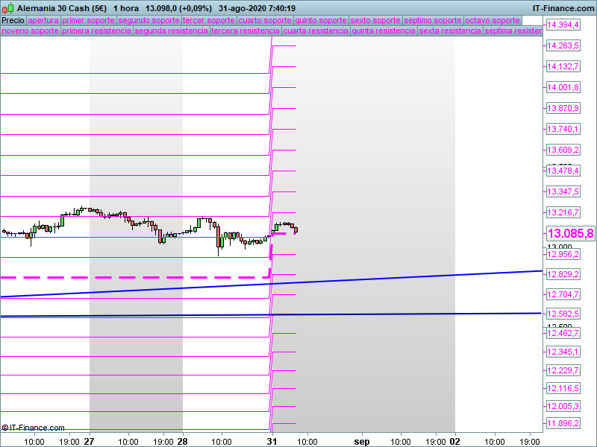Click price level label 12.345,1

tap(563, 352)
